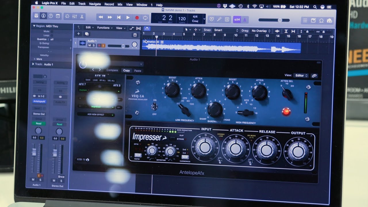Toggle the 1234 count-in button
368x207 pixels.
(237, 20)
